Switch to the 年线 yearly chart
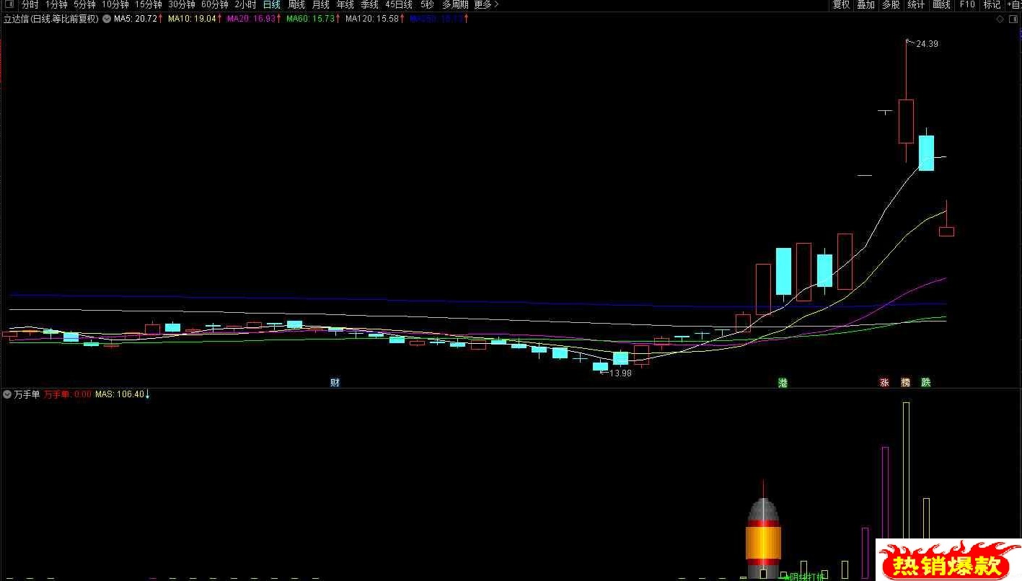Image resolution: width=1022 pixels, height=581 pixels. tap(345, 4)
